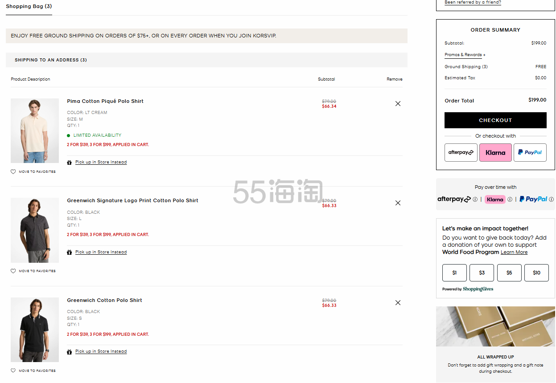556x383 pixels.
Task: Expand Promos & Rewards section
Action: point(465,55)
